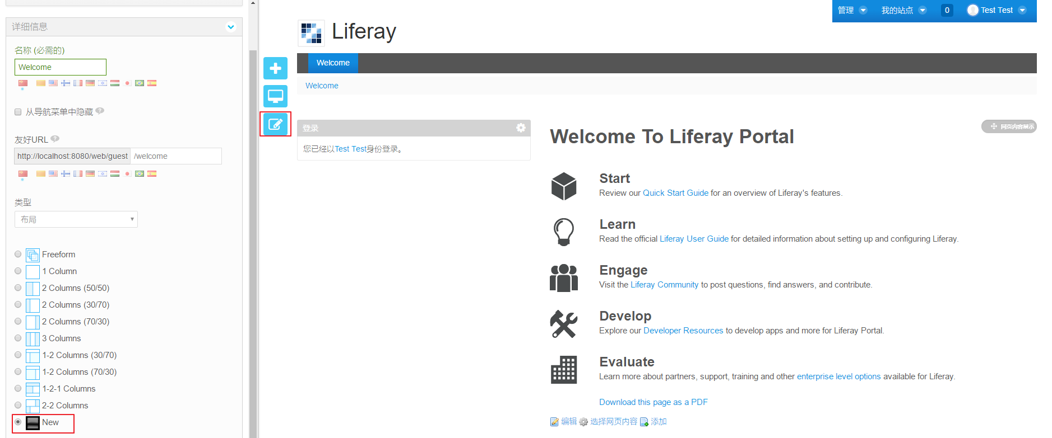This screenshot has height=438, width=1052.
Task: Choose 2 Columns (30/70) layout radio
Action: pyautogui.click(x=18, y=304)
